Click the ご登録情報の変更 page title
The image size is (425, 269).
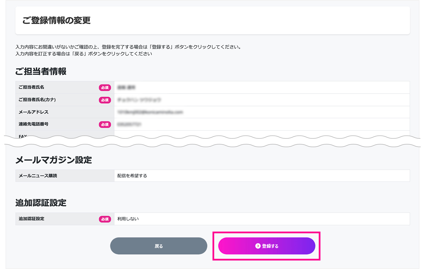pyautogui.click(x=57, y=20)
